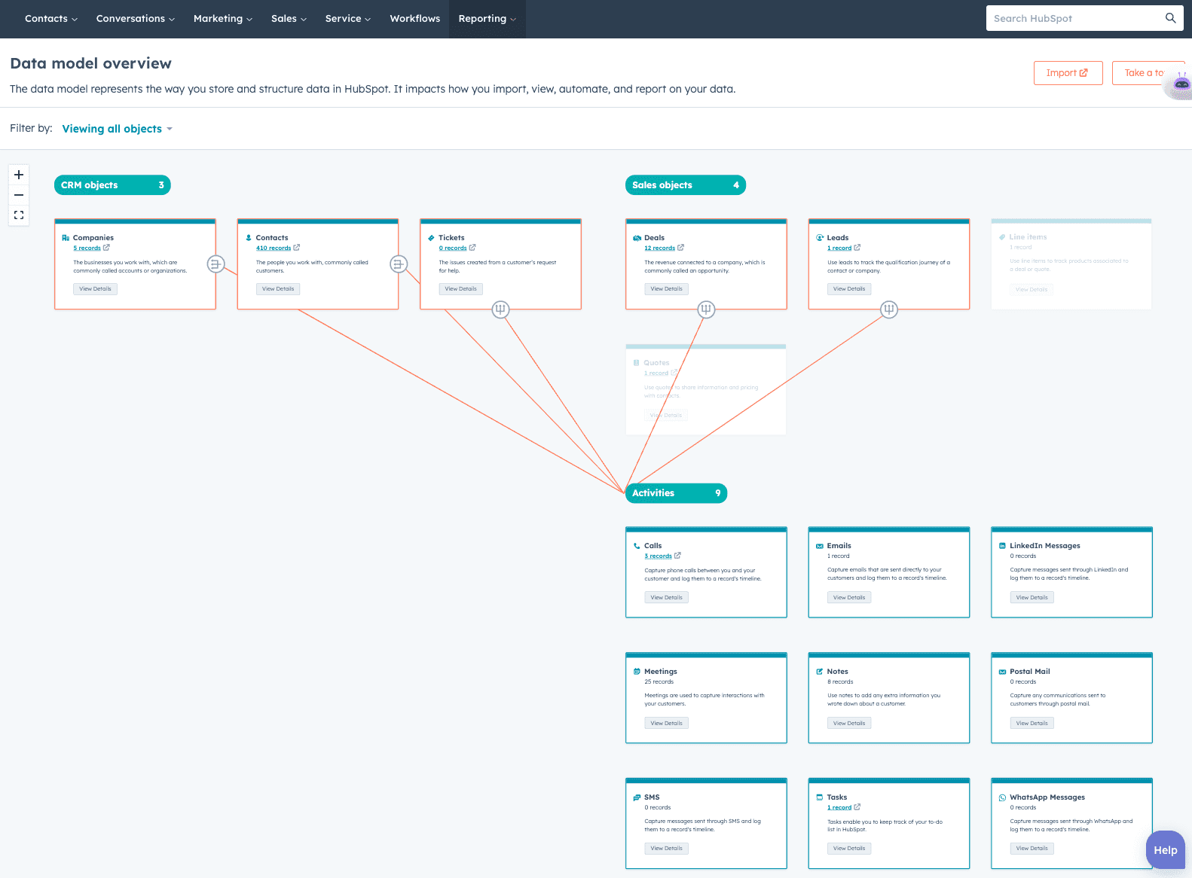Image resolution: width=1192 pixels, height=878 pixels.
Task: Open the Sales navigation dropdown
Action: [x=289, y=19]
